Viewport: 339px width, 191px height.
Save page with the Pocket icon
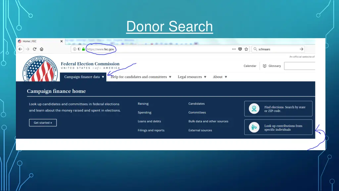[240, 49]
